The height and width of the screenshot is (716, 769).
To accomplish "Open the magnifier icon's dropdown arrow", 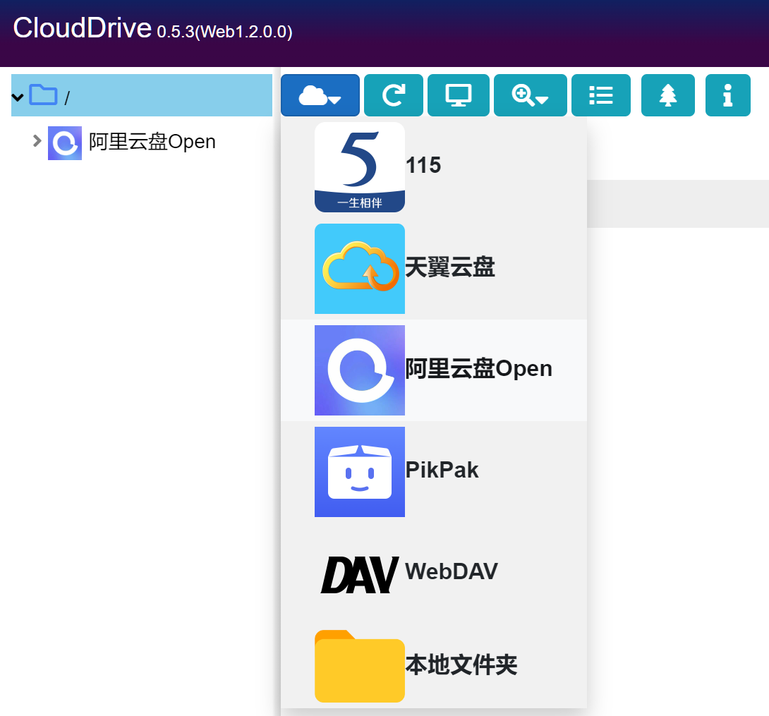I will [x=543, y=99].
